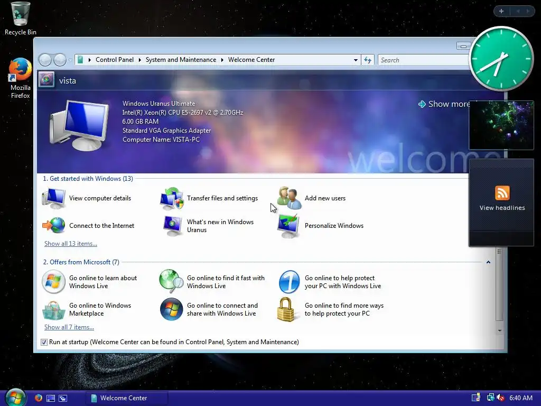
Task: Click 'Computer Name: VISTA-PC' text
Action: tap(161, 140)
